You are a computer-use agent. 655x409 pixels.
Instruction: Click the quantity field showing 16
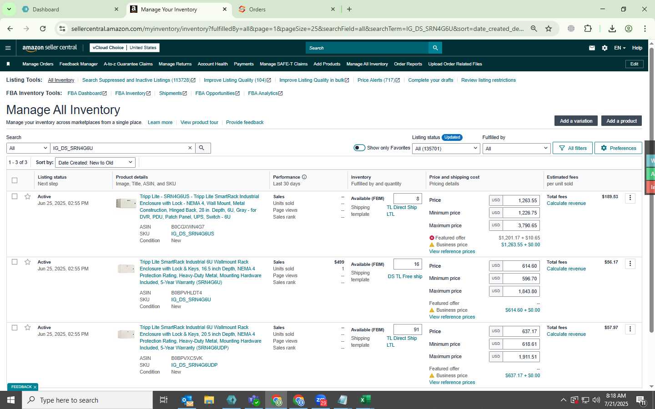coord(408,264)
